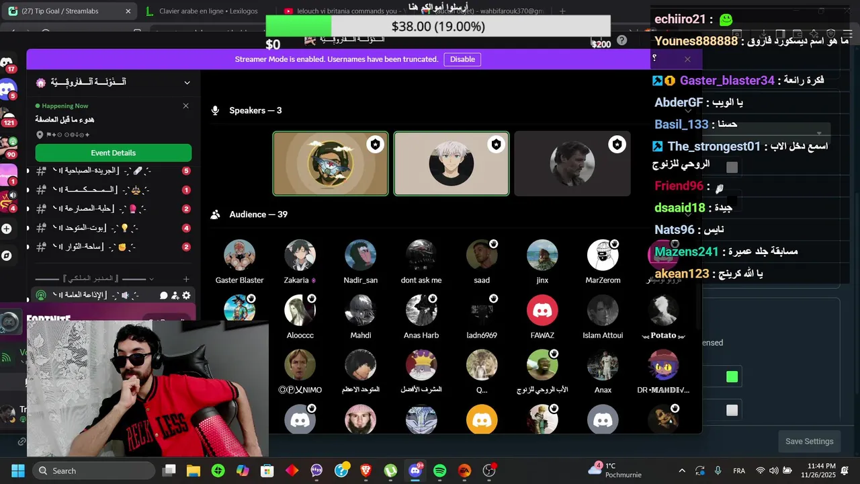Viewport: 860px width, 484px height.
Task: Click moderator badge on first speaker tile
Action: pos(375,145)
